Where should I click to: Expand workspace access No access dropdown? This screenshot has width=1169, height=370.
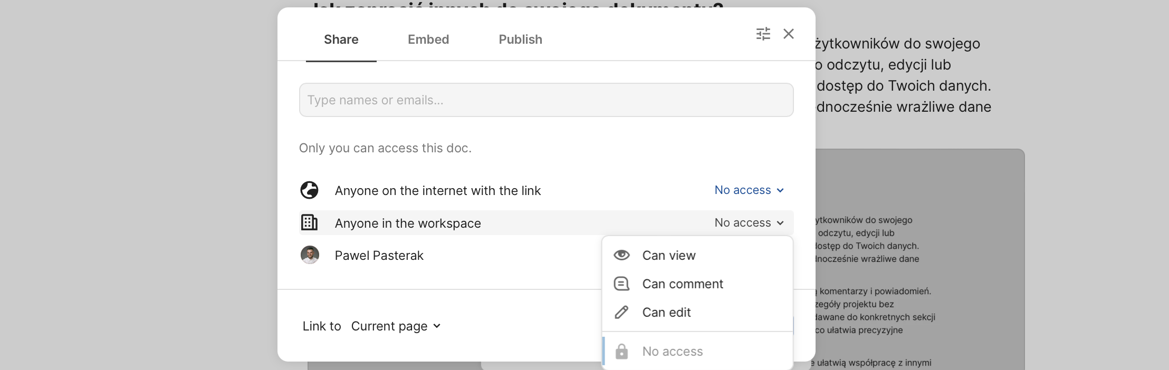tap(749, 223)
